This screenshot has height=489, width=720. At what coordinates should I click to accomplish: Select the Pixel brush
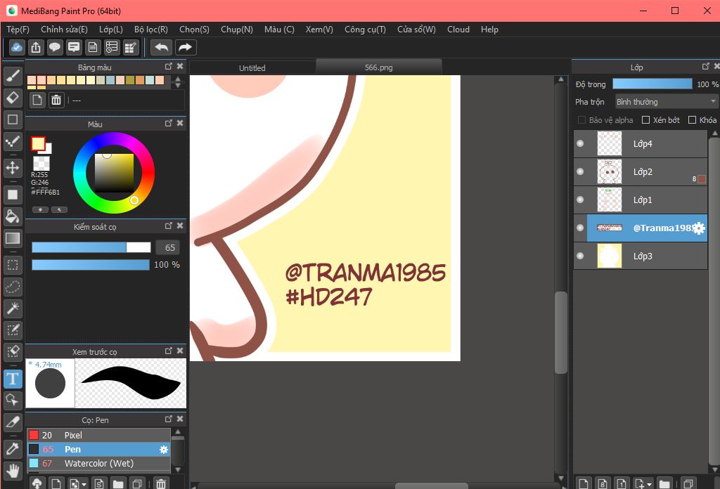click(x=98, y=435)
